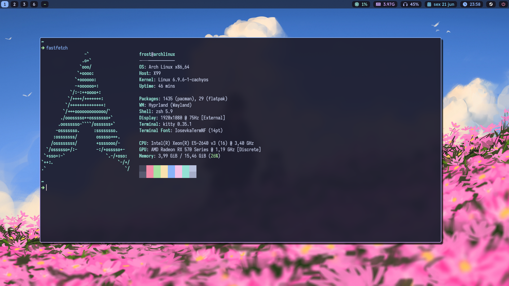The height and width of the screenshot is (286, 509).
Task: Click the Packages 1435 (pacman) line
Action: click(183, 99)
